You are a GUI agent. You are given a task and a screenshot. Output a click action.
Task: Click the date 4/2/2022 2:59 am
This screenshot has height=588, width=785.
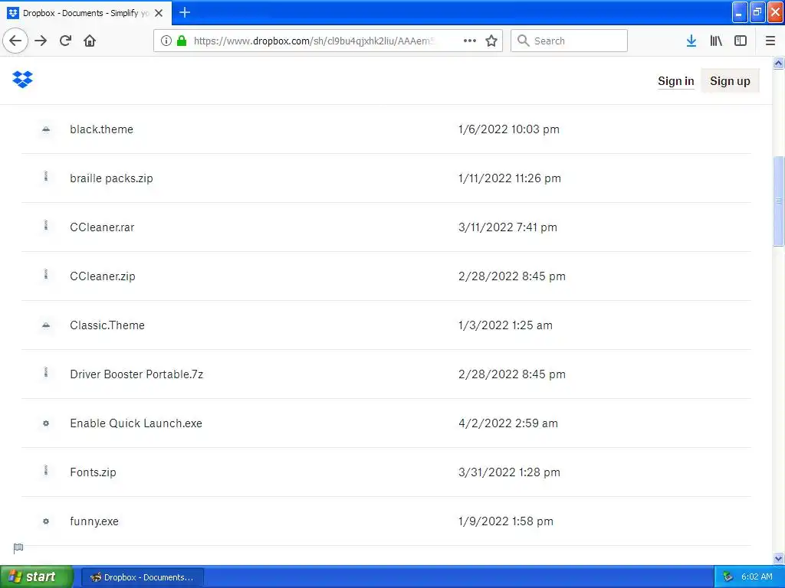coord(508,423)
